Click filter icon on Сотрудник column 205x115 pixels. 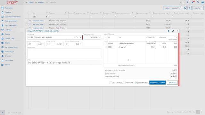pyautogui.click(x=113, y=13)
